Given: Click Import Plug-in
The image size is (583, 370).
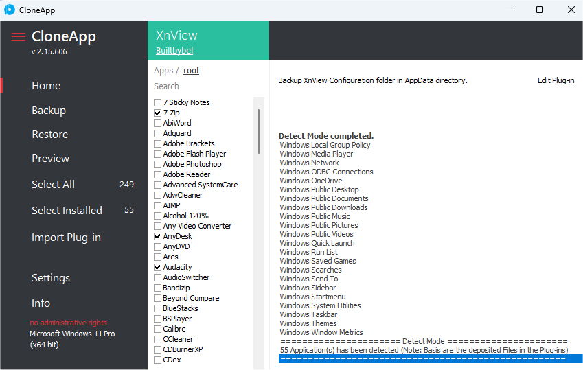Looking at the screenshot, I should [x=66, y=238].
